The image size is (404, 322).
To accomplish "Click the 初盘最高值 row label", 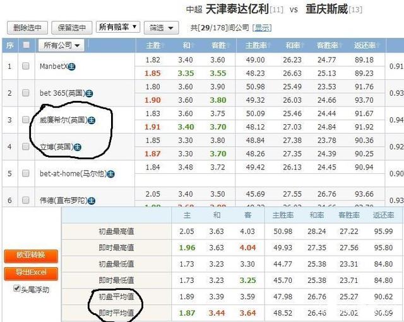I will [116, 231].
